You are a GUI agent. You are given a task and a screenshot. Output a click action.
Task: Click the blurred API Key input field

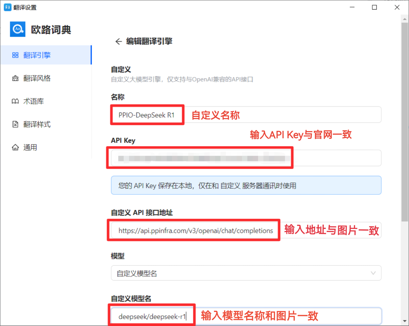(x=246, y=158)
